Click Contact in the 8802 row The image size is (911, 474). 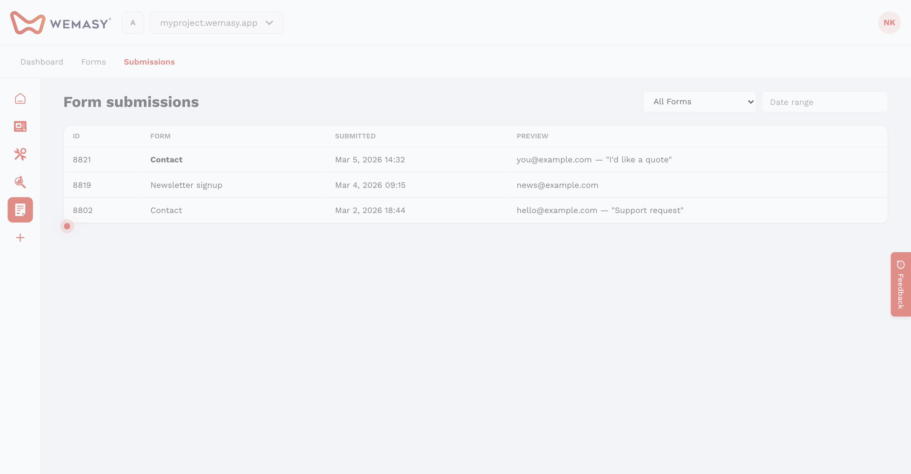coord(166,210)
